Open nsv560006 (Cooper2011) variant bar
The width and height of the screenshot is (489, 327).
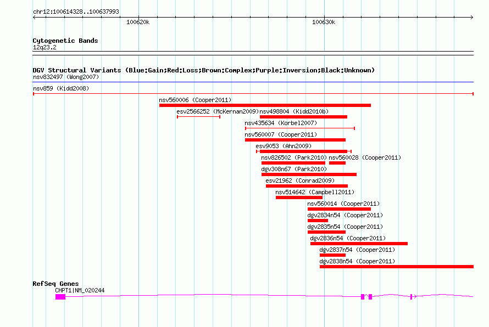point(265,105)
